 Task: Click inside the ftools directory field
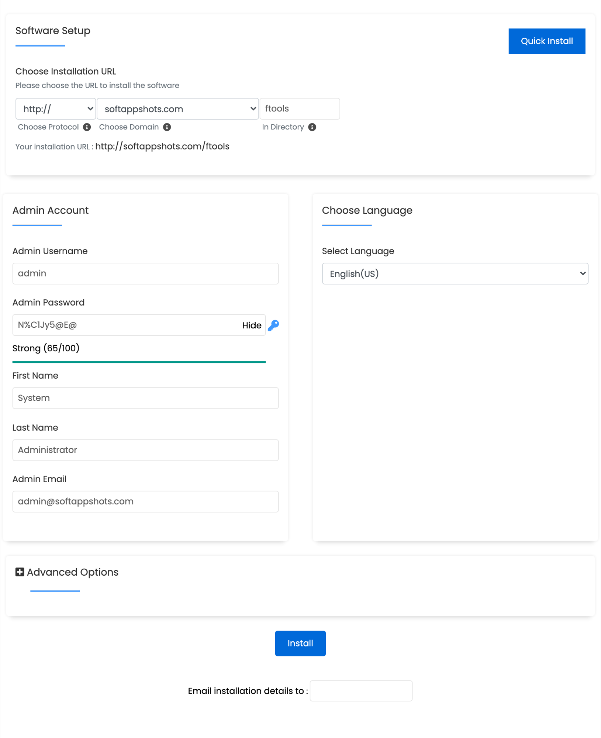pyautogui.click(x=300, y=108)
